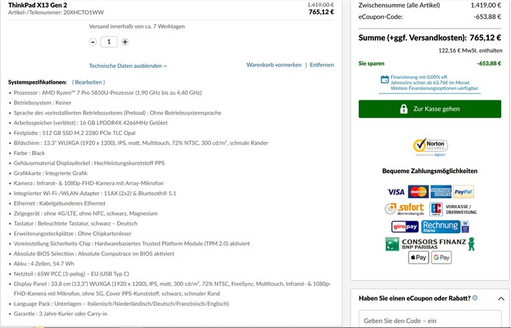Screen dimensions: 511x328
Task: Click the American Express logo
Action: click(x=440, y=192)
